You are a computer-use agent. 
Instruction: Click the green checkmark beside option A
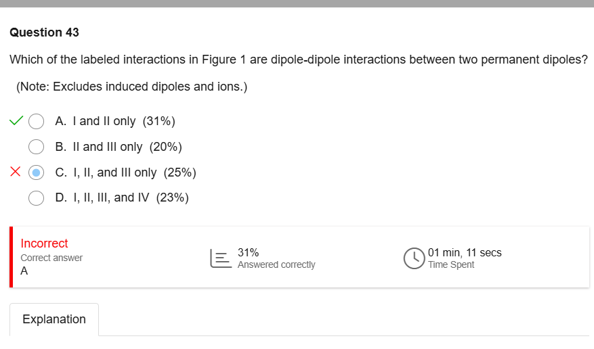[x=16, y=122]
